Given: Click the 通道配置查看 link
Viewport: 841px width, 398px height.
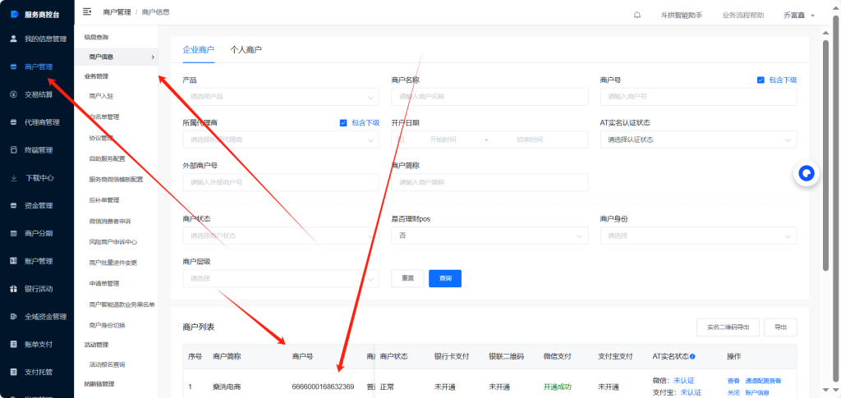Looking at the screenshot, I should click(763, 381).
